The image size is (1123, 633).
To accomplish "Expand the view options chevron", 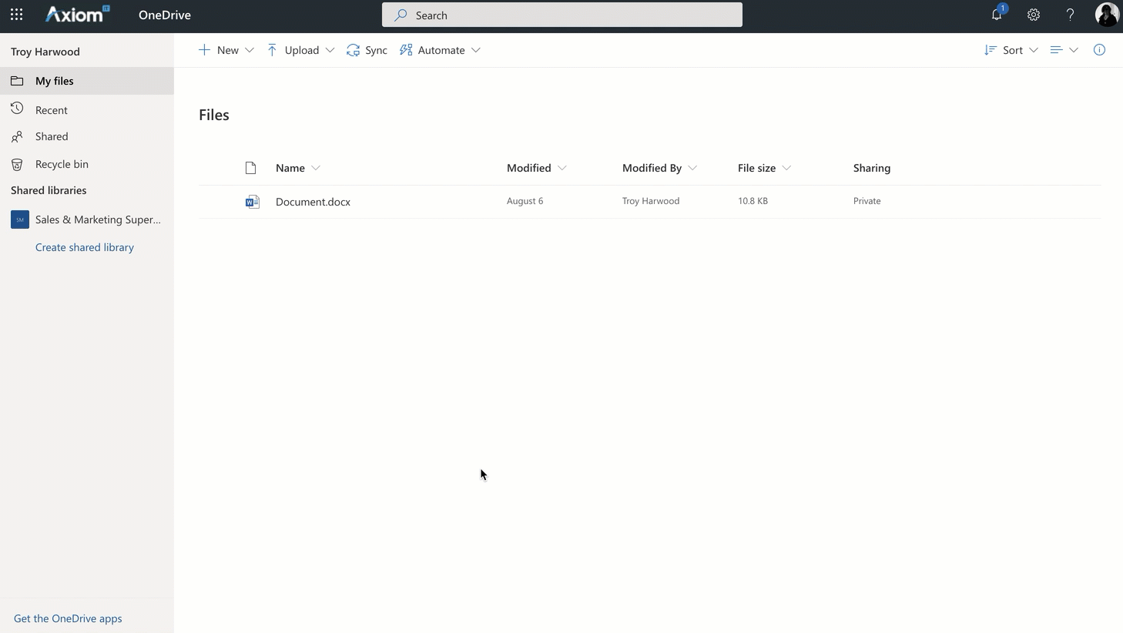I will click(1074, 50).
